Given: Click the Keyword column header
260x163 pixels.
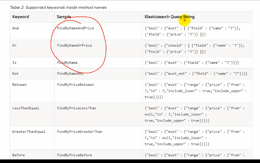Looking at the screenshot, I should click(x=21, y=17).
